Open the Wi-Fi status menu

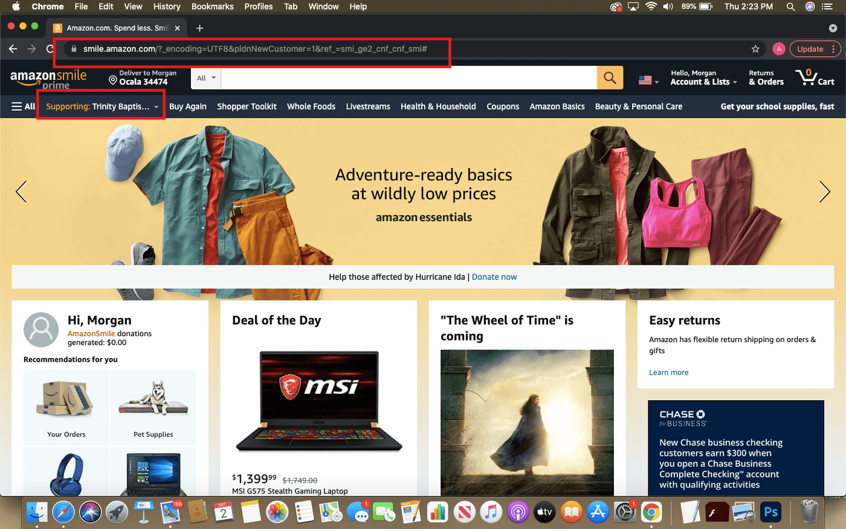pos(651,7)
